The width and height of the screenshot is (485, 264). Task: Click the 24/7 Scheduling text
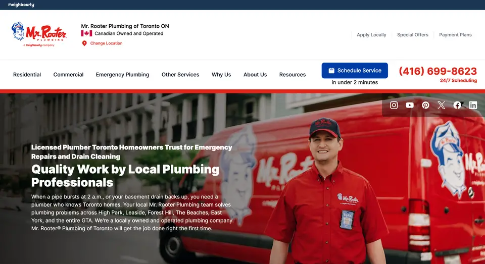point(458,80)
